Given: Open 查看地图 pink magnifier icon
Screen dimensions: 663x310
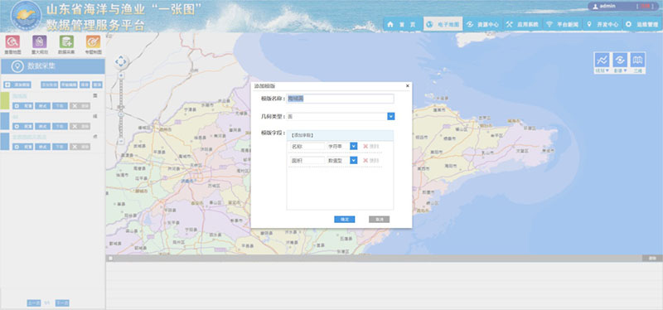Looking at the screenshot, I should coord(12,41).
